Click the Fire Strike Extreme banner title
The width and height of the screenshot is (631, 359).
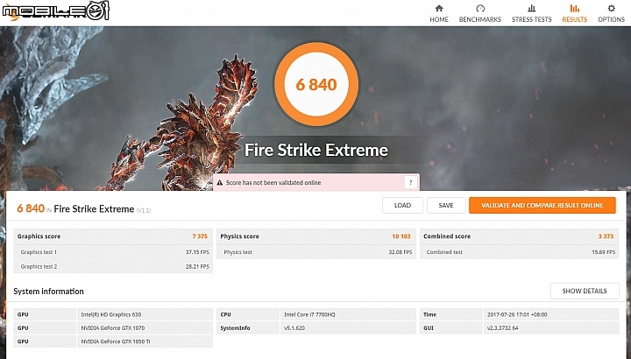pos(316,150)
